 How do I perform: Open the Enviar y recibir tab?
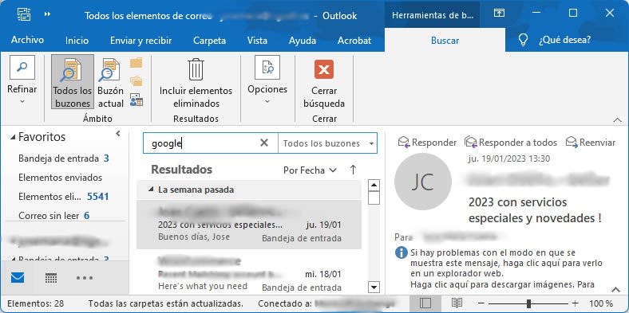coord(140,41)
